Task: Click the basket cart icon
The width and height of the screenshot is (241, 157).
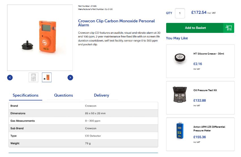Action: pyautogui.click(x=229, y=28)
